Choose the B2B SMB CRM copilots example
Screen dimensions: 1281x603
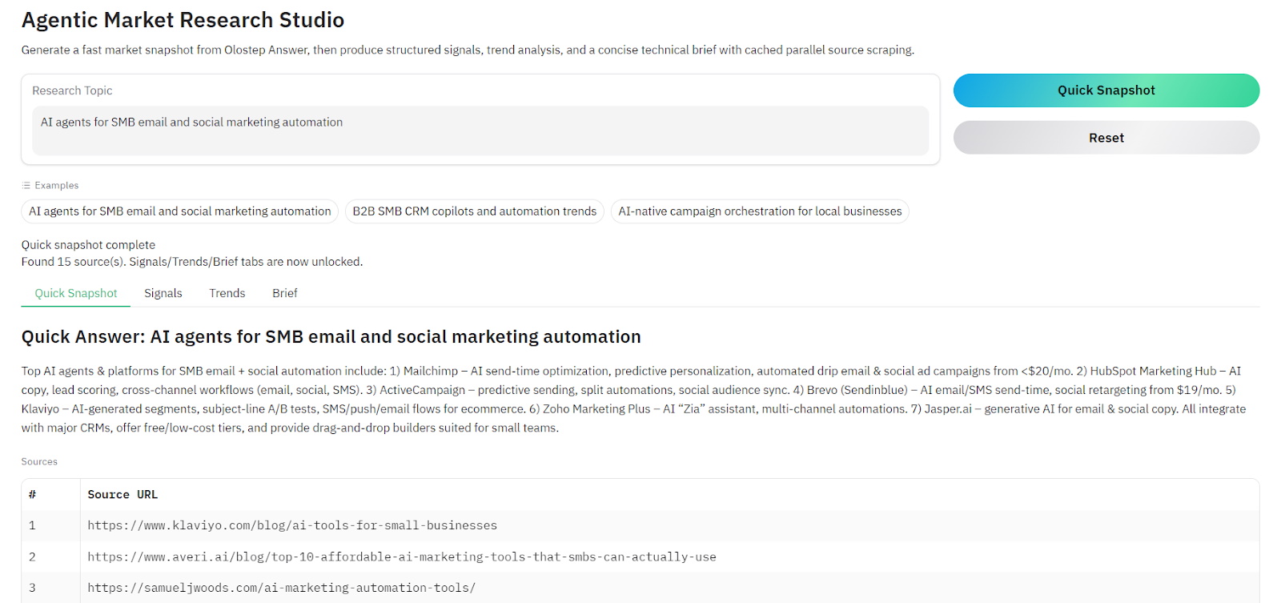[474, 211]
